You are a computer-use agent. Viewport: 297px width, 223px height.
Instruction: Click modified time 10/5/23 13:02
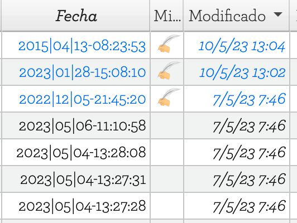click(x=242, y=72)
